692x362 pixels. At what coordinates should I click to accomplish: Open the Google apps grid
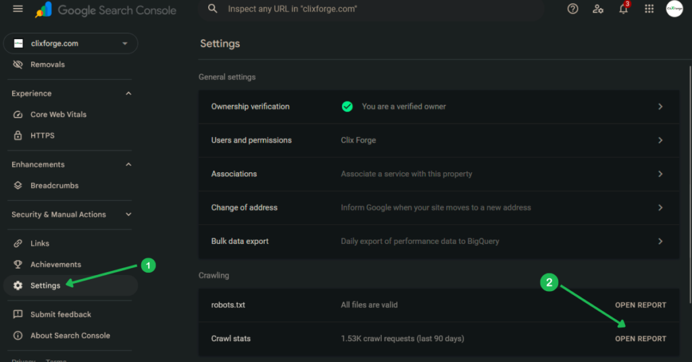[x=649, y=9]
